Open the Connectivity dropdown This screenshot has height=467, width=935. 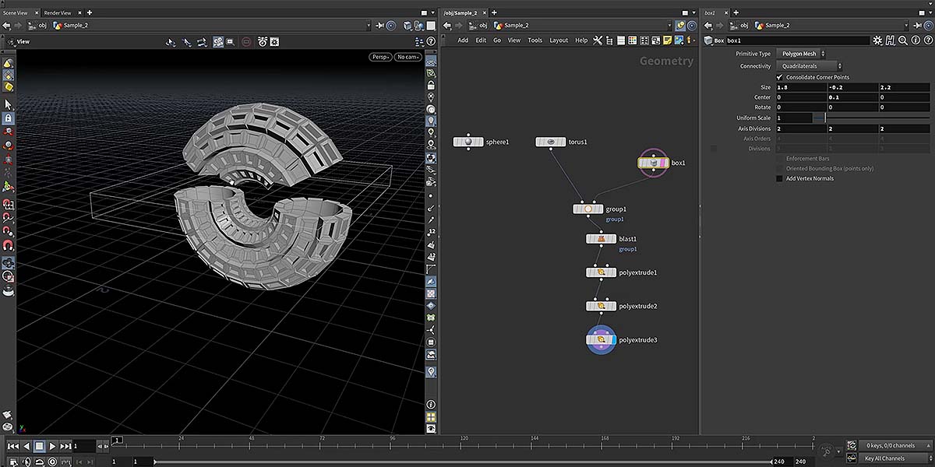(x=809, y=66)
